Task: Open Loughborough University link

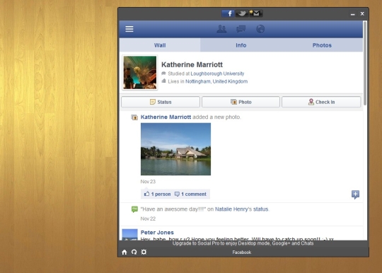Action: pos(217,74)
